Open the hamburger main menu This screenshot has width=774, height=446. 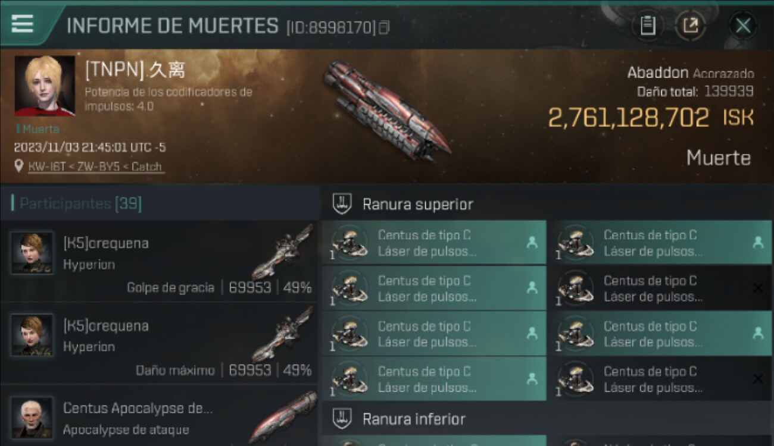[x=22, y=24]
